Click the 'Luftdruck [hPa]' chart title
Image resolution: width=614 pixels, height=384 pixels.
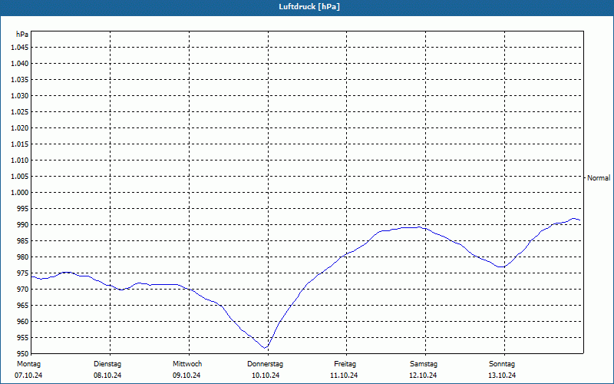pyautogui.click(x=309, y=7)
